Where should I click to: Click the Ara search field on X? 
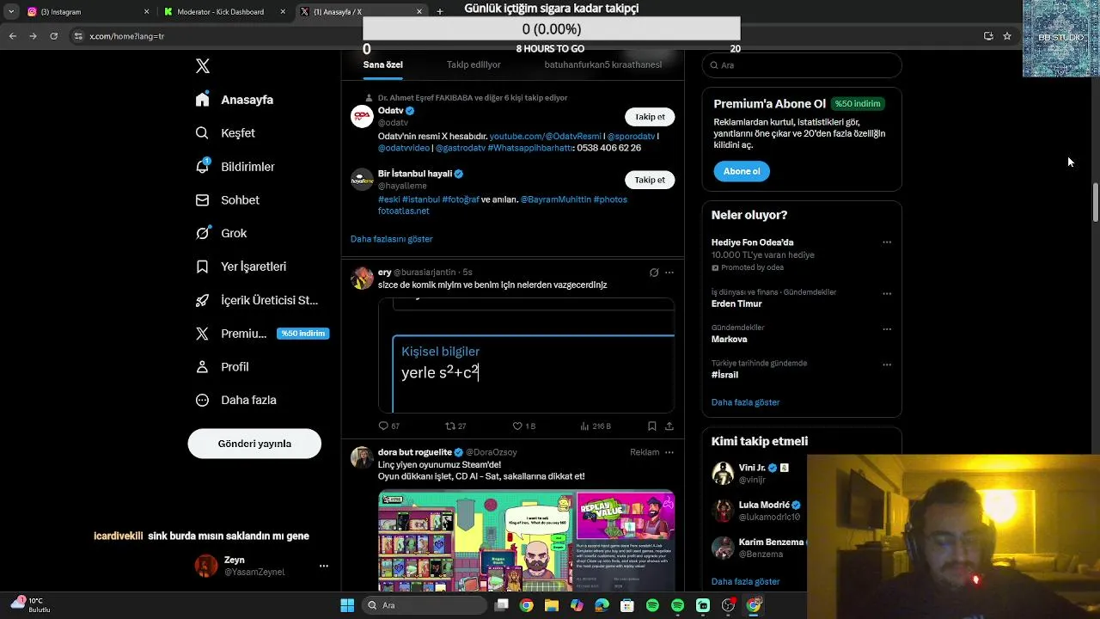click(x=802, y=65)
